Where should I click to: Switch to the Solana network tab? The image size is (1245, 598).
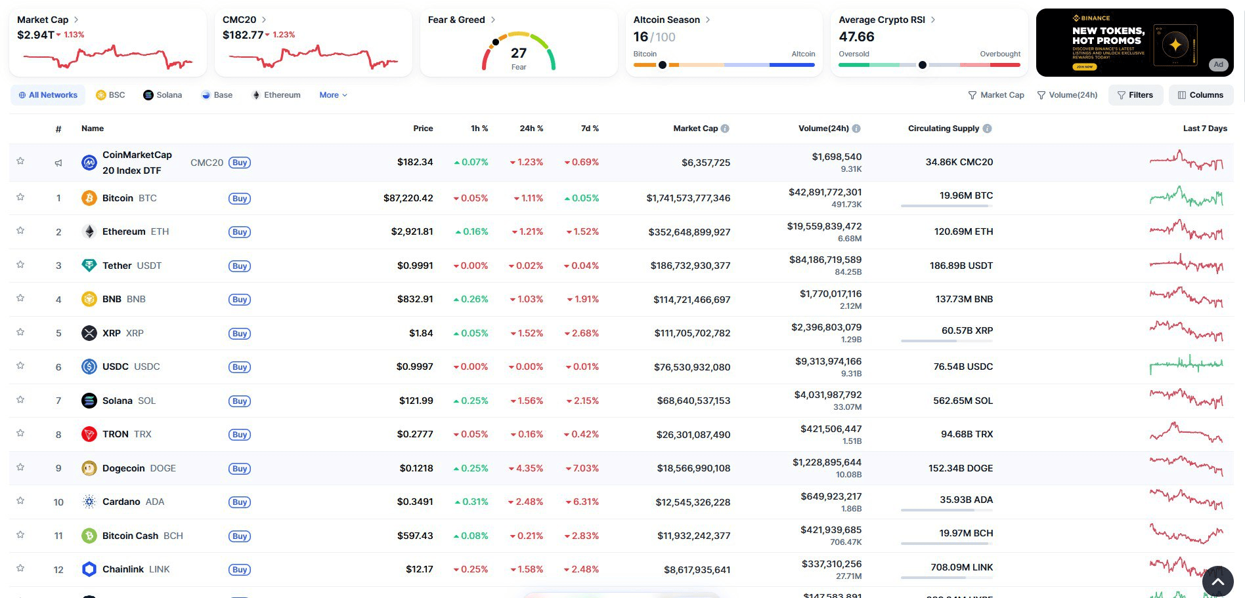pyautogui.click(x=162, y=95)
